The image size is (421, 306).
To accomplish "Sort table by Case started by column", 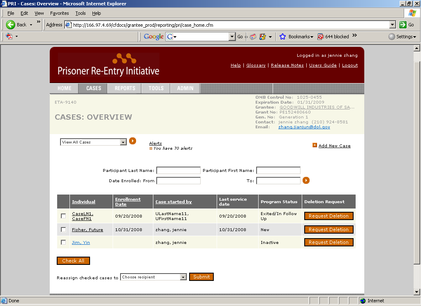I will [x=173, y=202].
